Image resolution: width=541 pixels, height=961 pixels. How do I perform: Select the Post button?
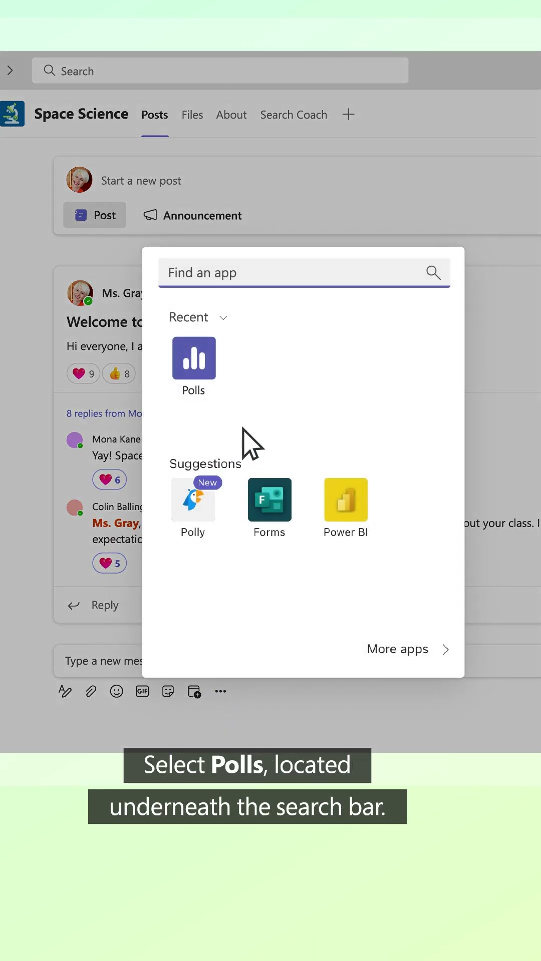click(95, 215)
